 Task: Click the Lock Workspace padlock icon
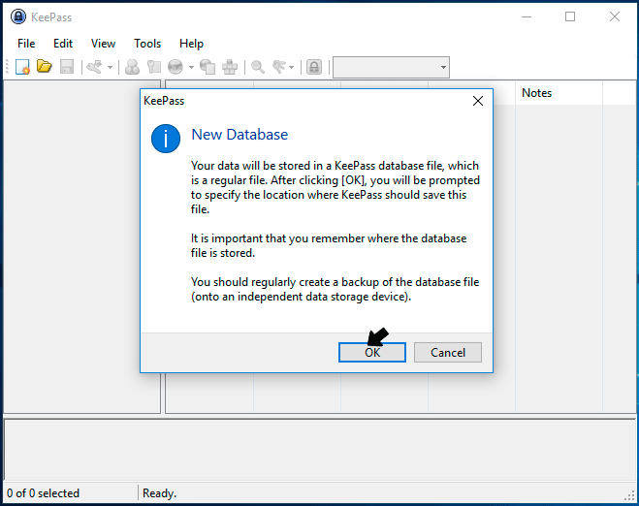[x=314, y=67]
